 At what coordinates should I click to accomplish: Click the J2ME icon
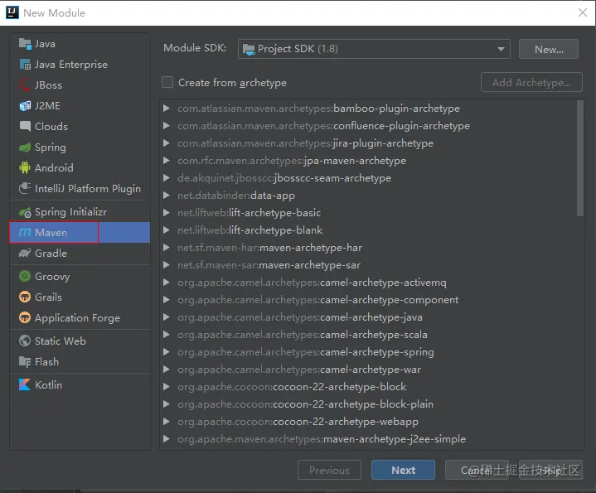pos(25,105)
